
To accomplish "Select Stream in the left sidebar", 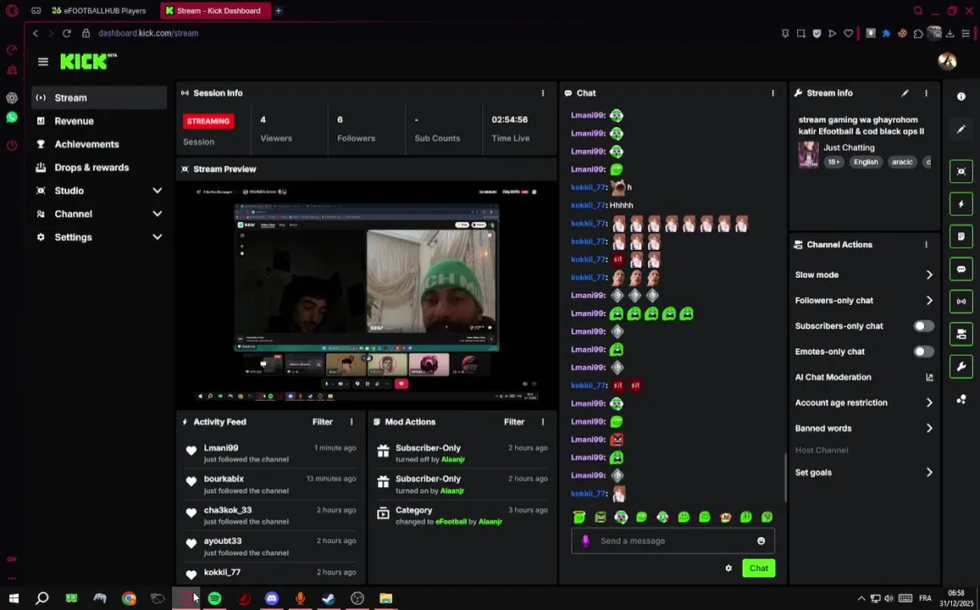I will tap(99, 97).
